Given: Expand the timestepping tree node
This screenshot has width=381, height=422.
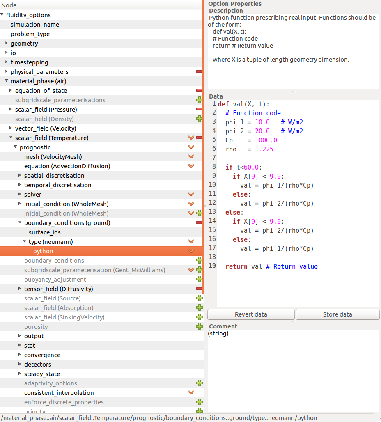Looking at the screenshot, I should point(6,62).
